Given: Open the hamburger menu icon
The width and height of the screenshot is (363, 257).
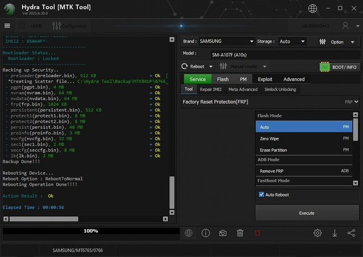Looking at the screenshot, I should coord(7,26).
